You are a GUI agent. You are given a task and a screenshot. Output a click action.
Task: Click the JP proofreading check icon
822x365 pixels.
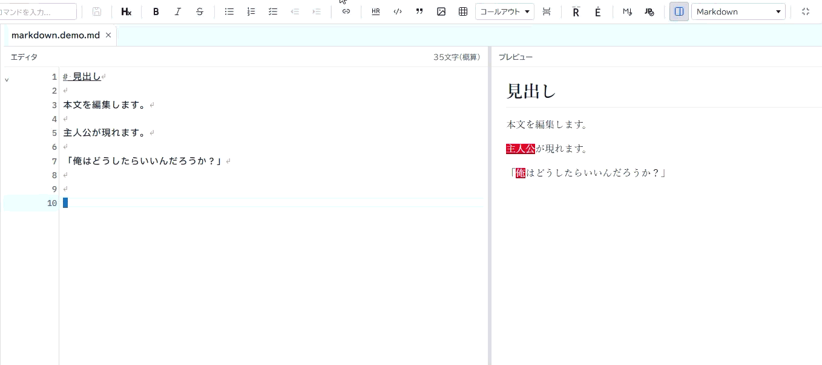click(649, 11)
